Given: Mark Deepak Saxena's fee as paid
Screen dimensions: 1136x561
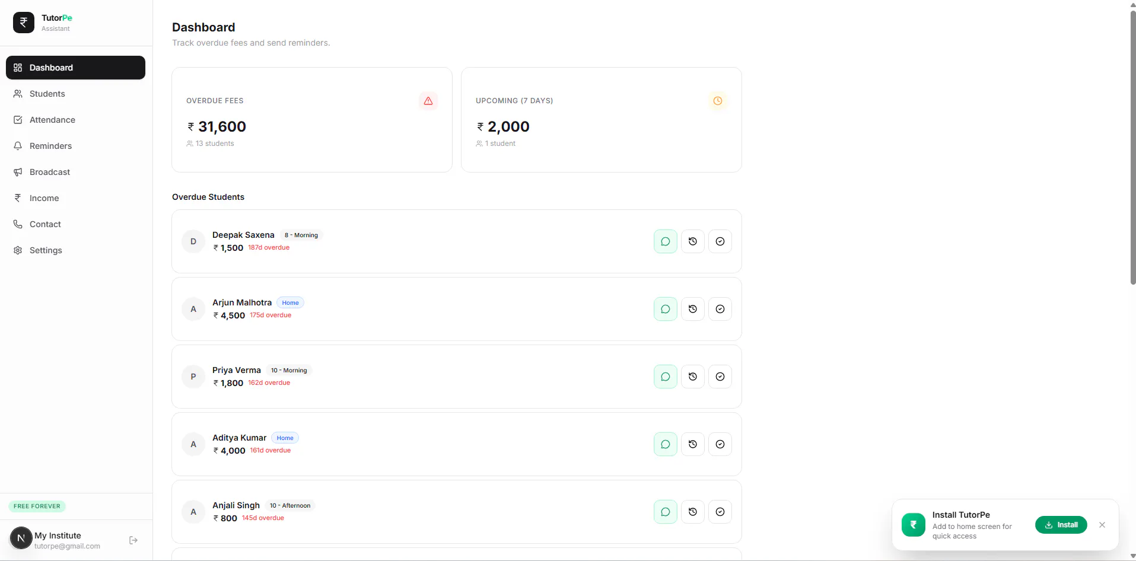Looking at the screenshot, I should coord(720,241).
